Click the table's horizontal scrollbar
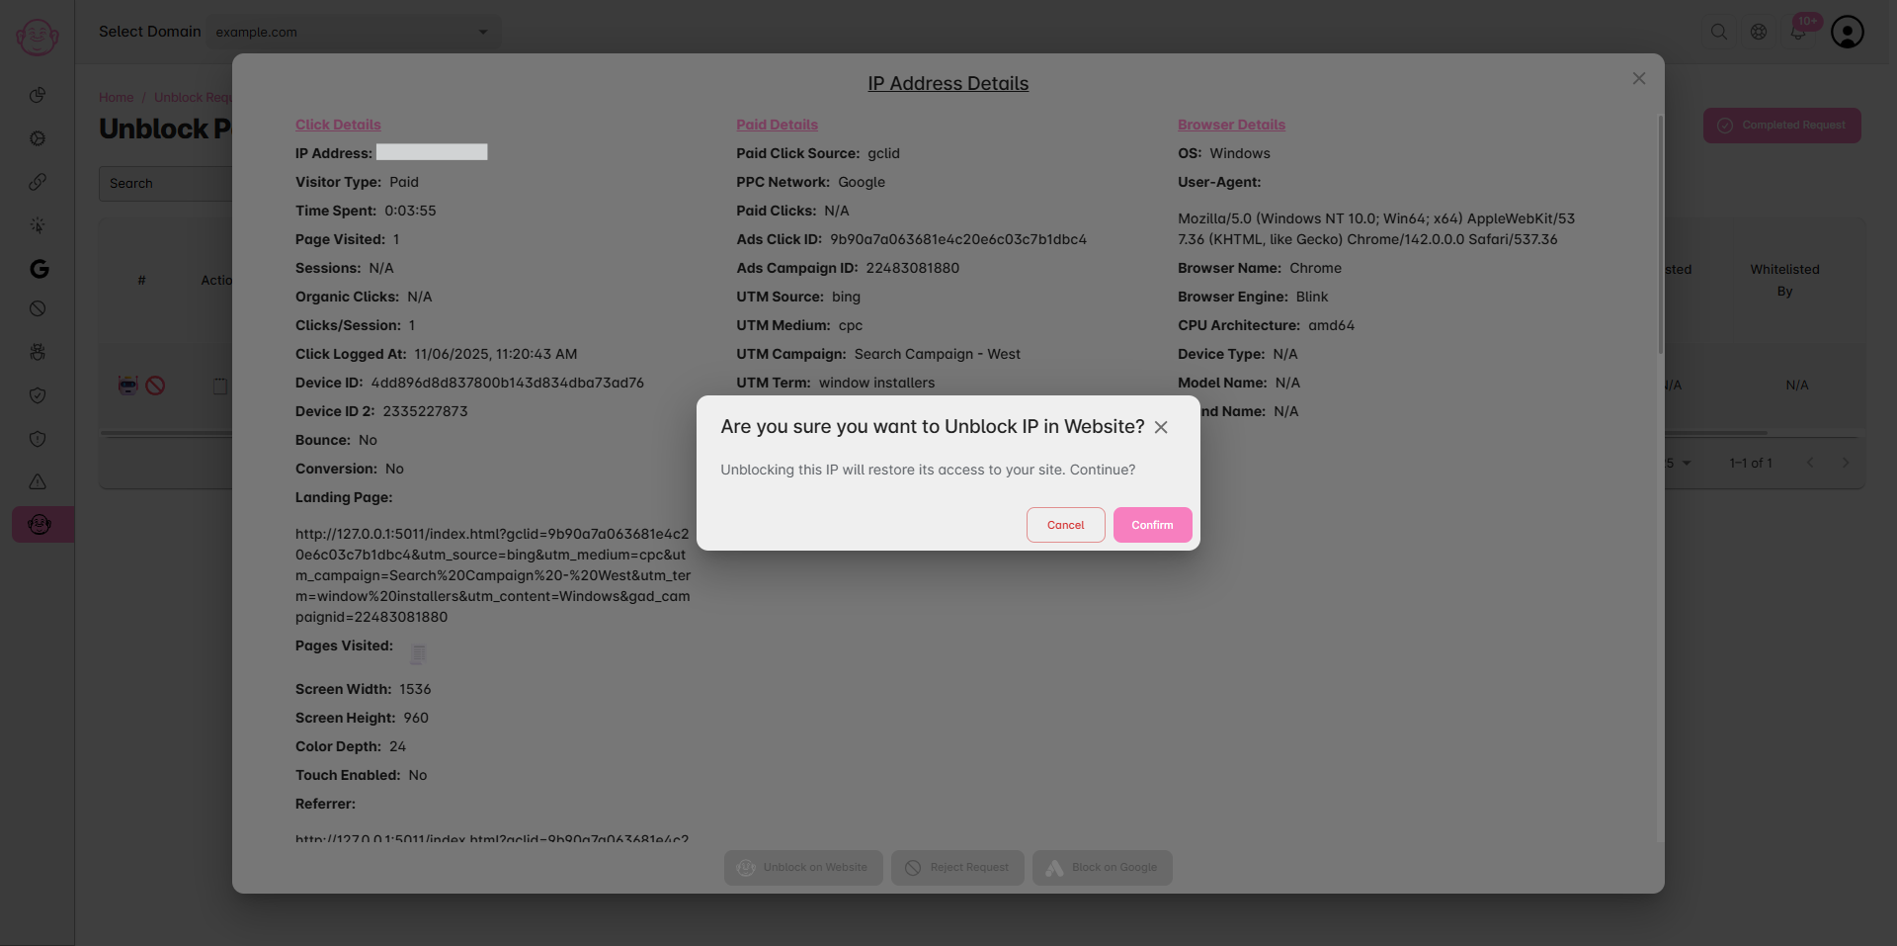 [934, 433]
